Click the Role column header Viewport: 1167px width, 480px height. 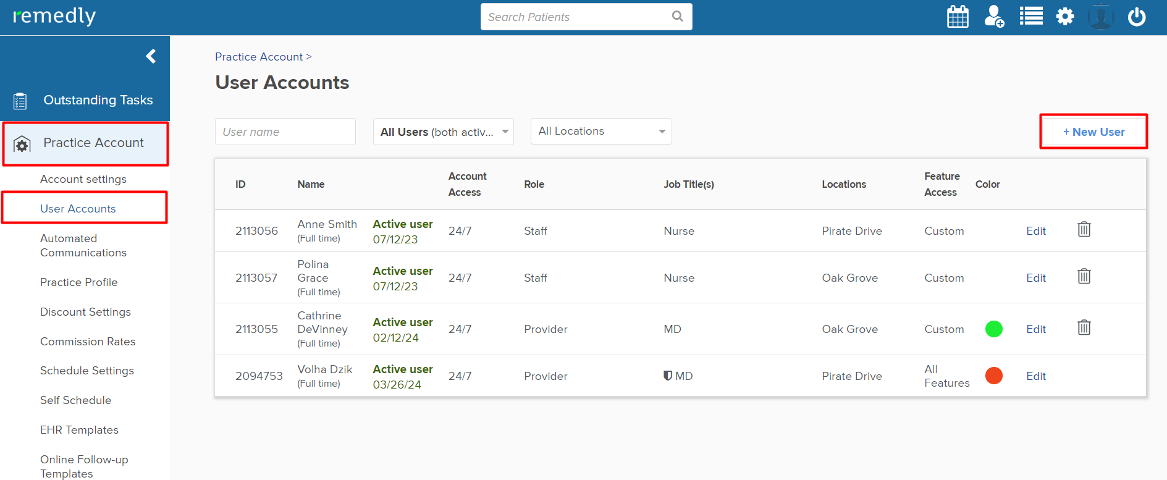(x=534, y=184)
